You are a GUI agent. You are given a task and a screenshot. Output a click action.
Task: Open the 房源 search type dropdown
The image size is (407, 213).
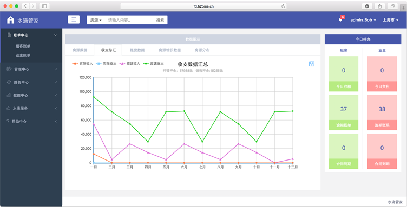[x=96, y=20]
